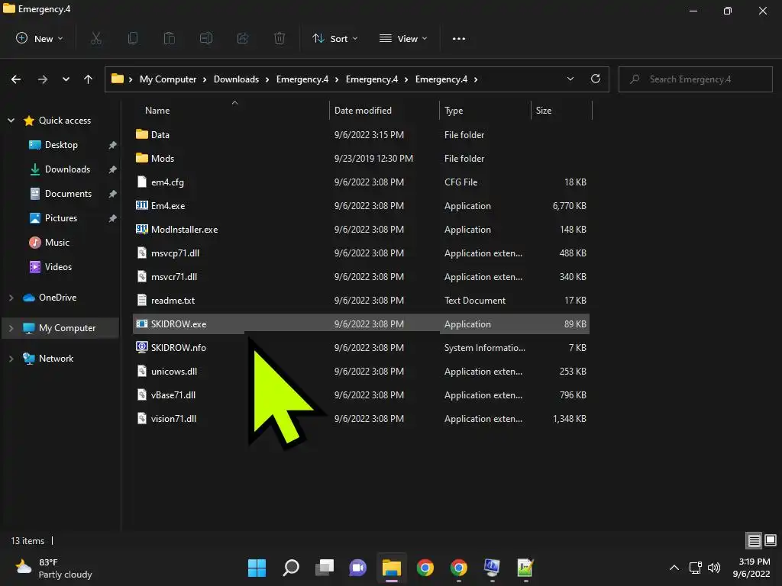Click the Paste clipboard icon
Image resolution: width=782 pixels, height=586 pixels.
(170, 38)
